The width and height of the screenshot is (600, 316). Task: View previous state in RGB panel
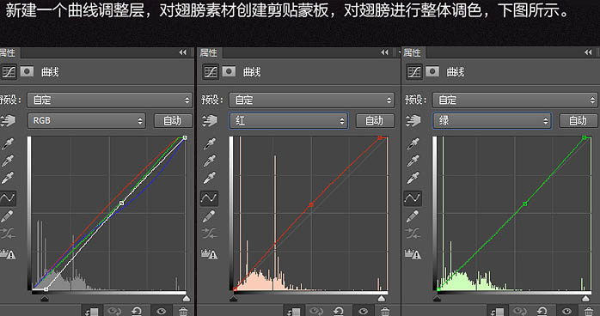pos(113,311)
